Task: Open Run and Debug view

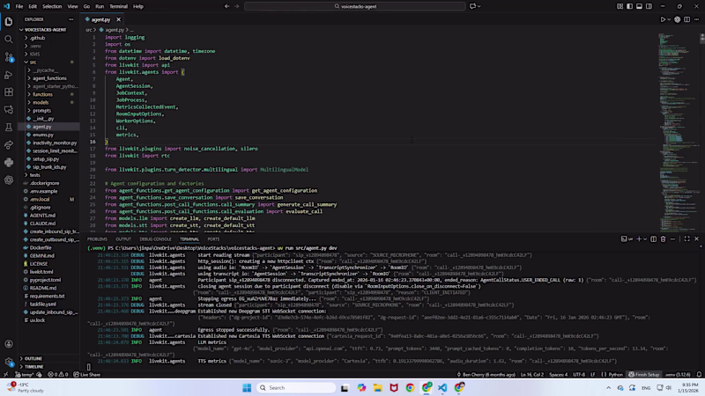Action: point(9,75)
